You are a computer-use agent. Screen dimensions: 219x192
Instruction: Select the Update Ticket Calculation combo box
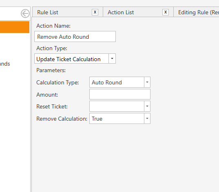[75, 59]
